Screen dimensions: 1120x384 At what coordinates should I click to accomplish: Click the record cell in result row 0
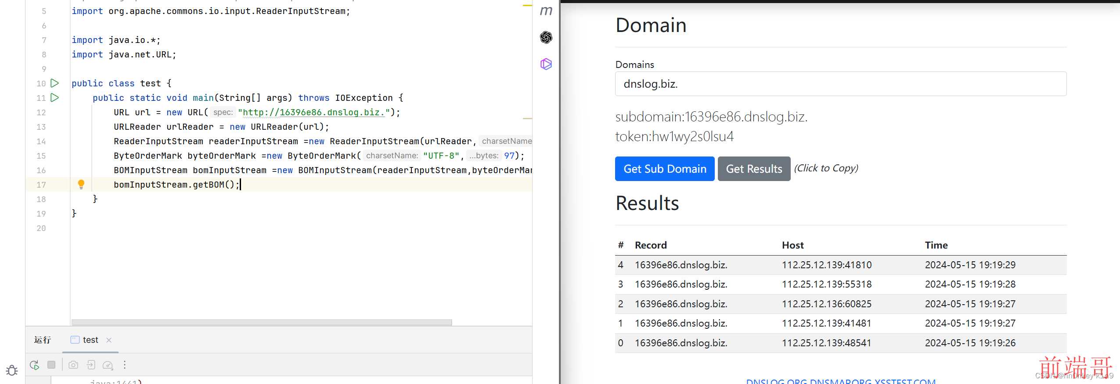tap(681, 343)
